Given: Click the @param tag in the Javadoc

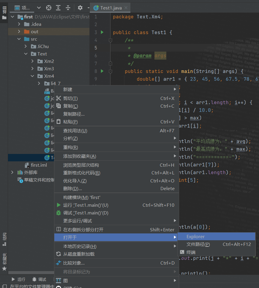Looking at the screenshot, I should [142, 56].
